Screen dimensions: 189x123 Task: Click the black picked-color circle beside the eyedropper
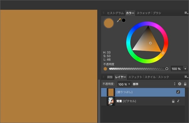[x=124, y=20]
